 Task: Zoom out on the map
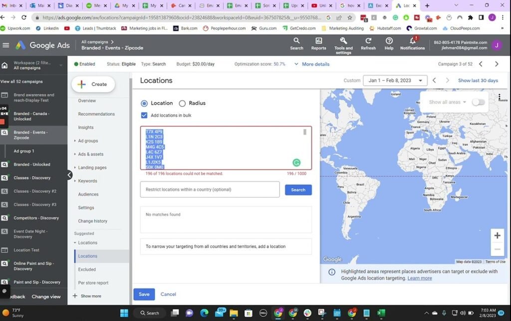(x=498, y=249)
